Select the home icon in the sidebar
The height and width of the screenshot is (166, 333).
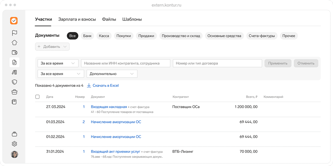tap(14, 43)
